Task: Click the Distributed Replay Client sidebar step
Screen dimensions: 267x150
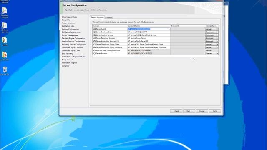Action: (71, 51)
